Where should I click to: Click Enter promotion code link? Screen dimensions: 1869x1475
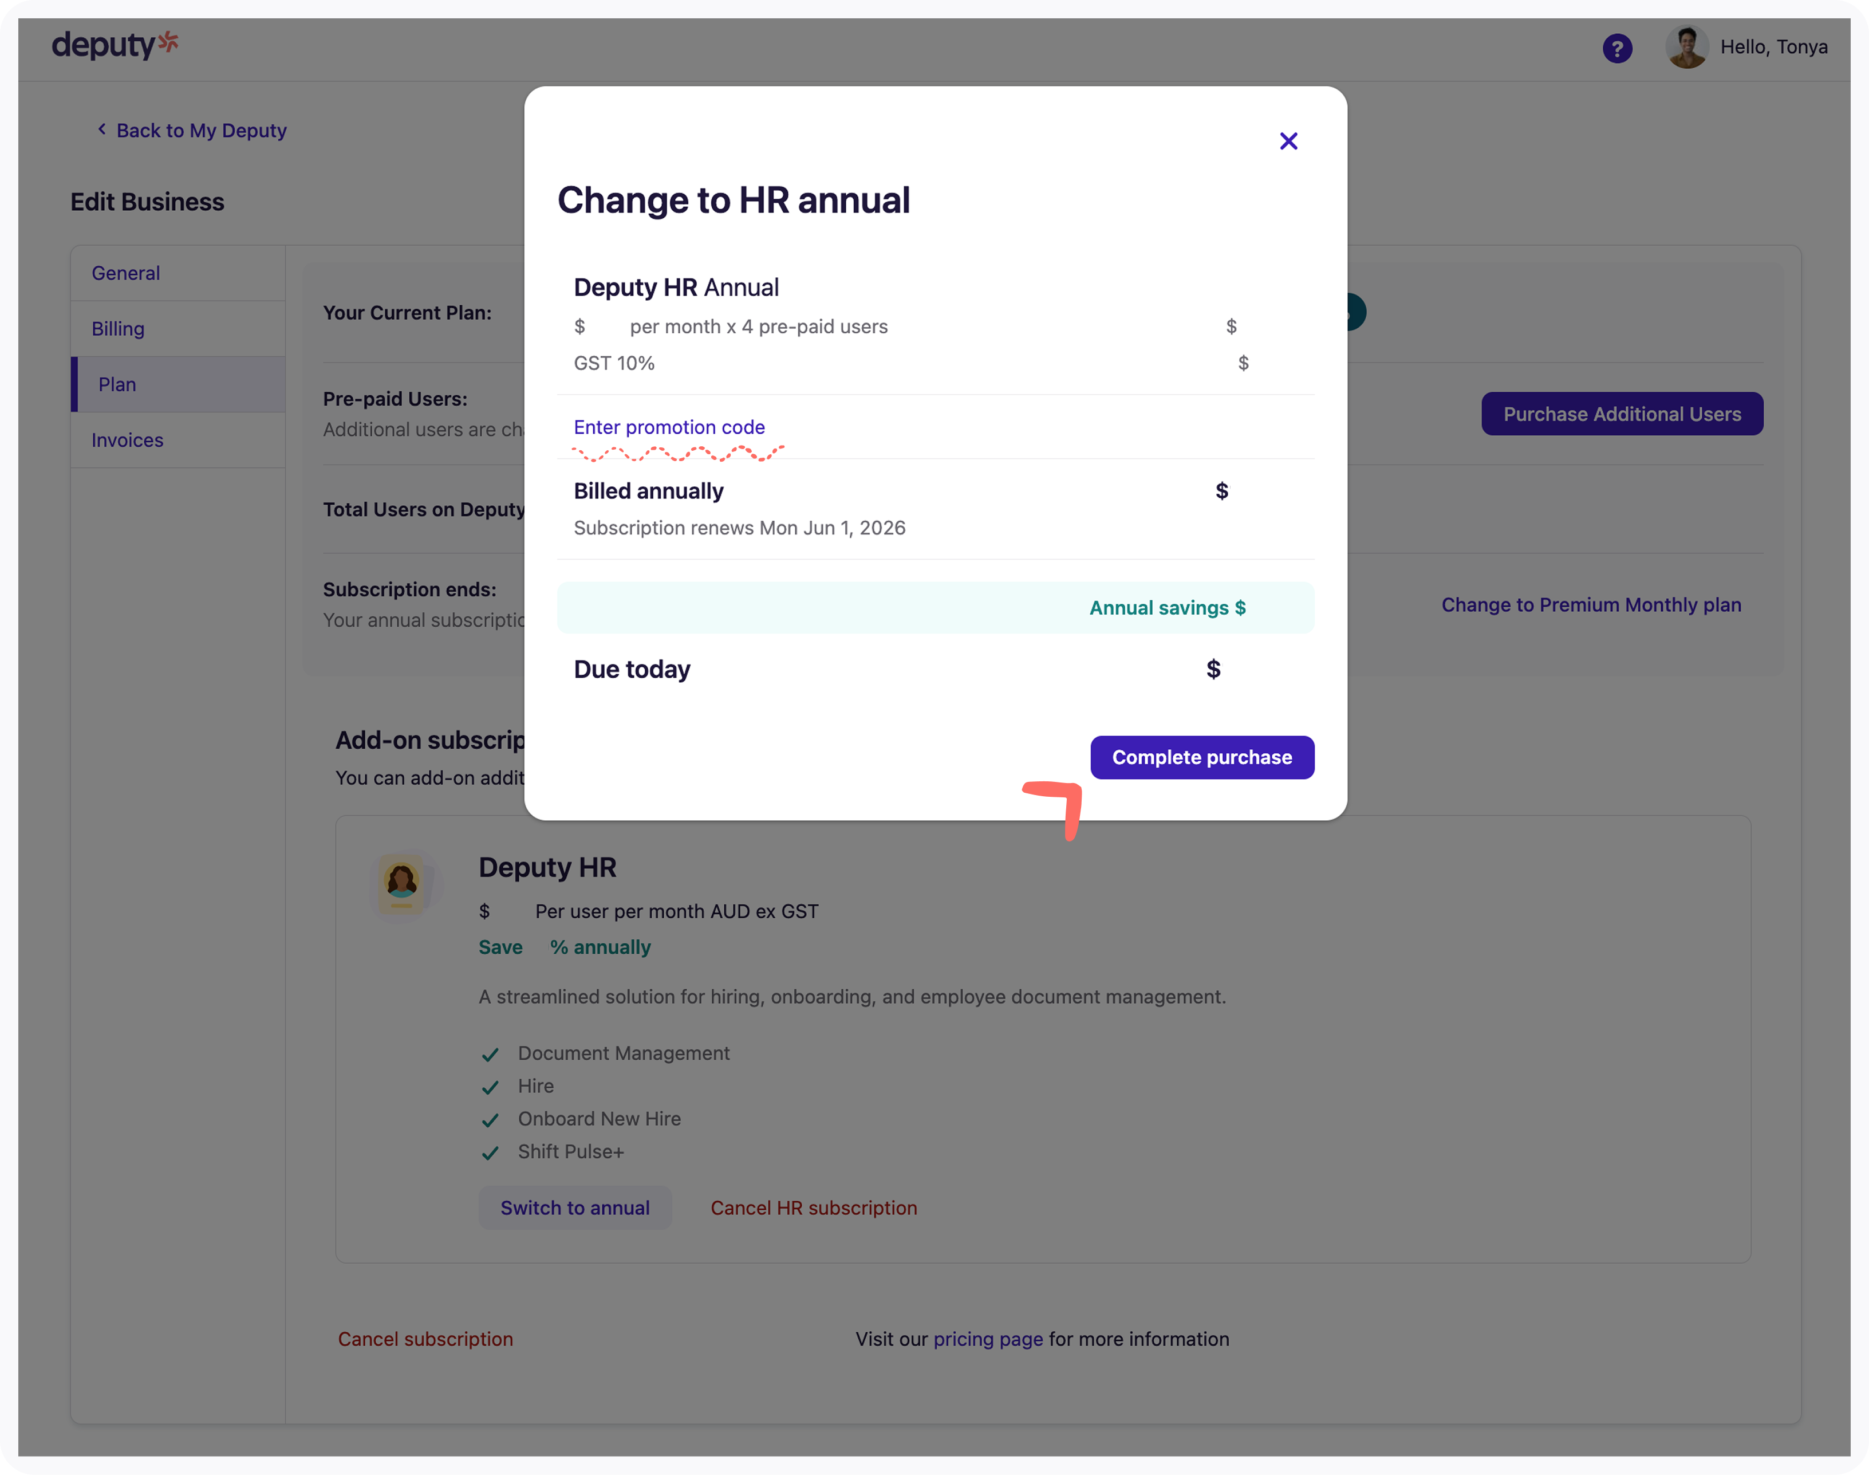669,427
